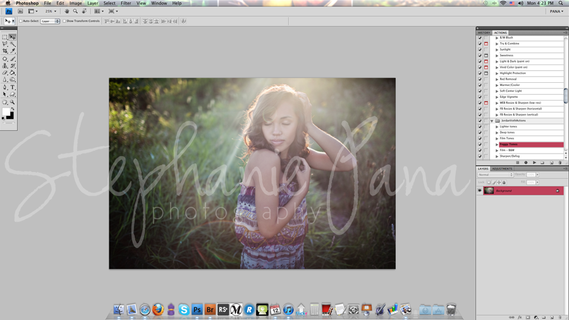Launch Adobe Bridge from application bar
The height and width of the screenshot is (320, 569).
pos(20,11)
